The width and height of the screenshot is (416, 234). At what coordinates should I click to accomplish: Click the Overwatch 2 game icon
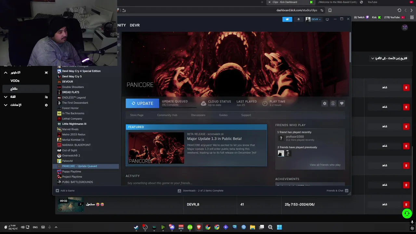click(x=59, y=155)
